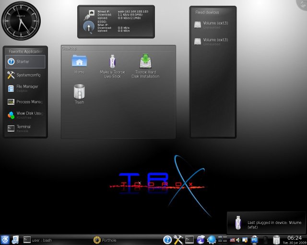This screenshot has width=307, height=245.
Task: Click the blue gear-globe icon in taskbar
Action: [212, 240]
